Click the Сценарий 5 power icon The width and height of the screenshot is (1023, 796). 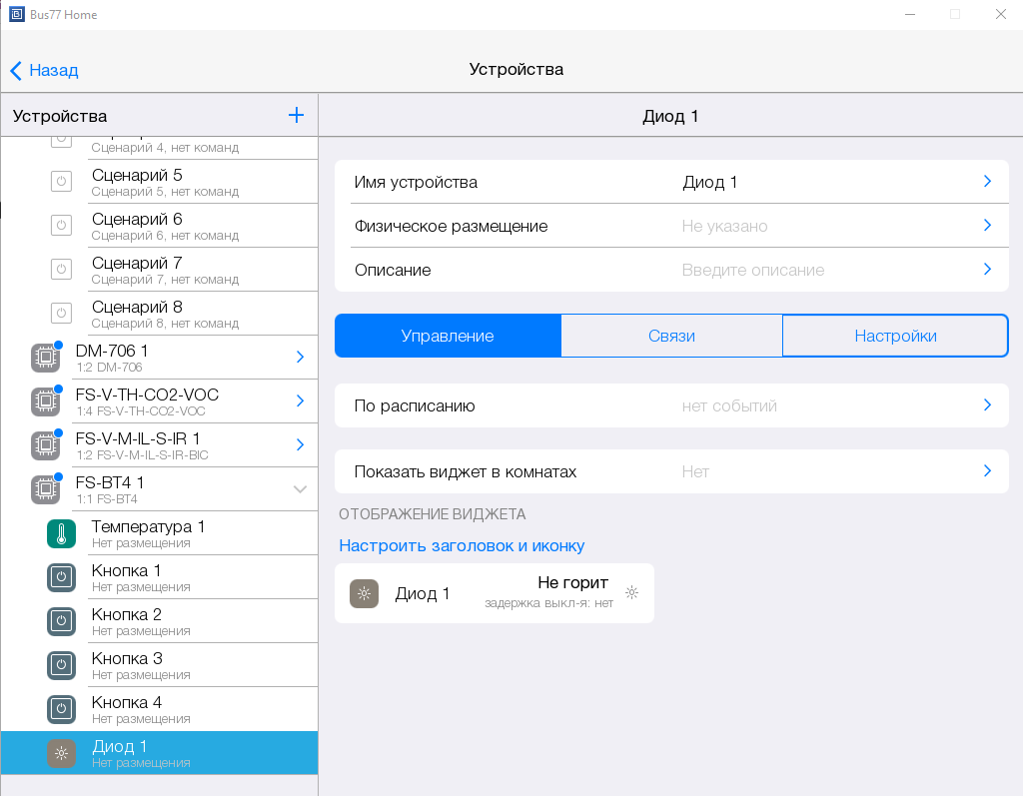point(61,182)
